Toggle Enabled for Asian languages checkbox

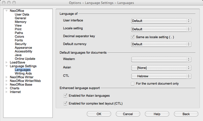(65, 96)
